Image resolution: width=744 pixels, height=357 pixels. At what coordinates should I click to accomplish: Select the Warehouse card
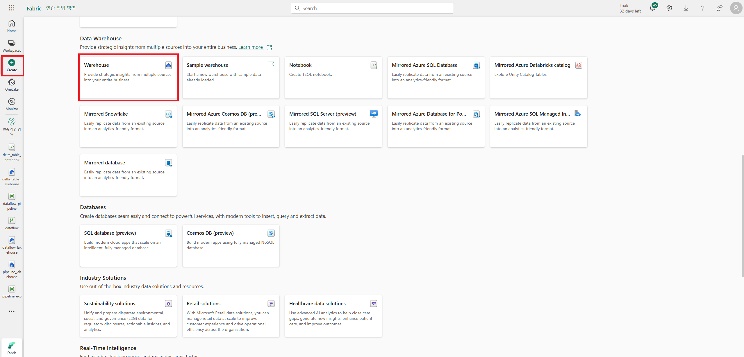pos(128,77)
